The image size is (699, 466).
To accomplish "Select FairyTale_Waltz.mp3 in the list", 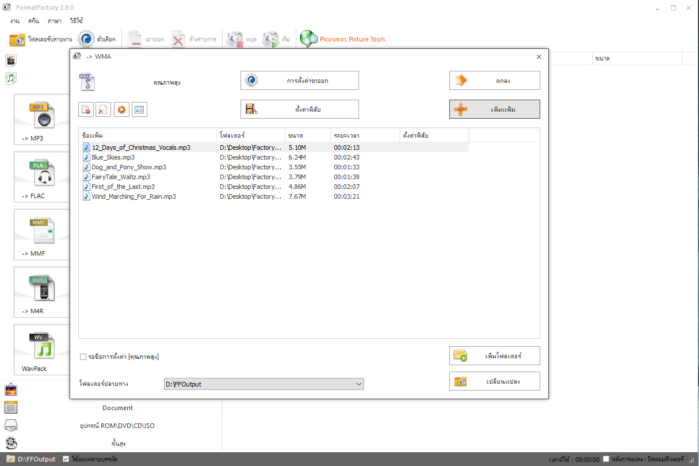I will tap(274, 177).
